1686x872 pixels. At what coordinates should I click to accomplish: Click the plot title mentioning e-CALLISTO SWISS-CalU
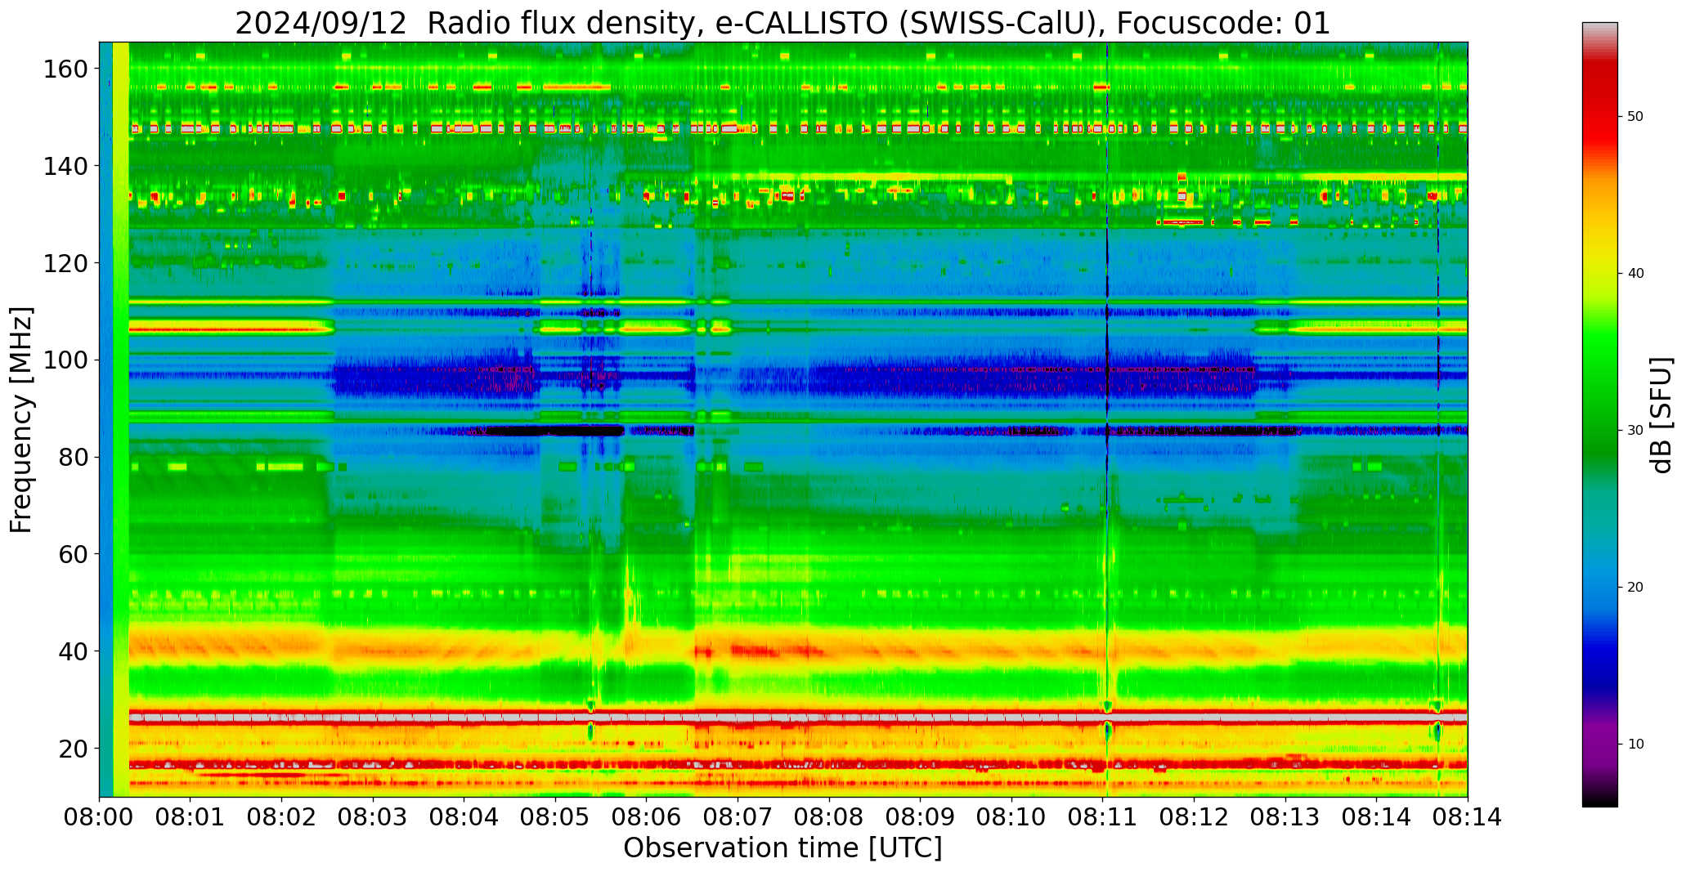[782, 23]
